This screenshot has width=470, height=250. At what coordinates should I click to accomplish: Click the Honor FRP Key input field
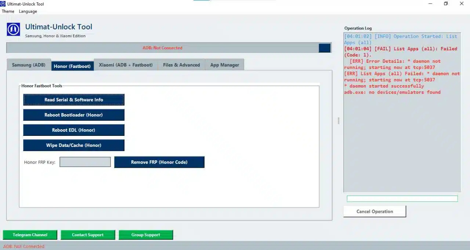85,162
